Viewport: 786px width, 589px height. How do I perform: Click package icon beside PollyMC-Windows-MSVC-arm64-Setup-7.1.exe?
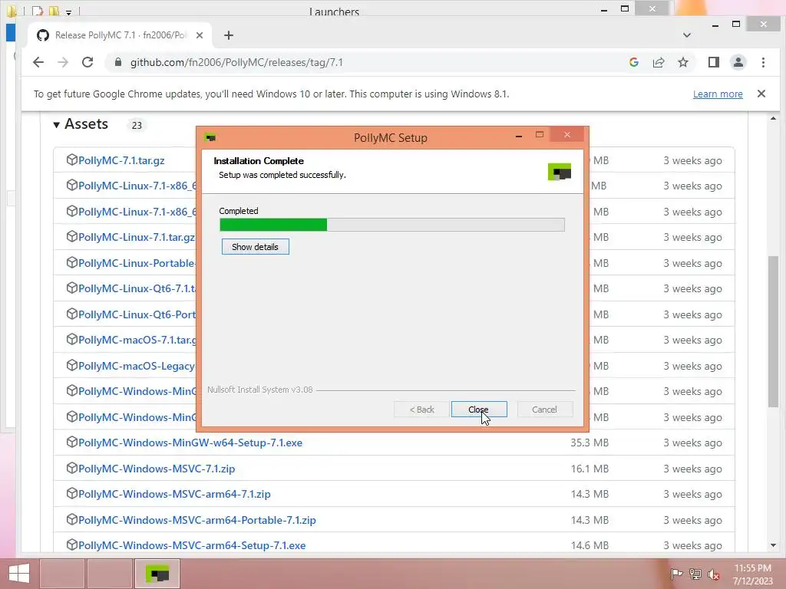tap(71, 545)
